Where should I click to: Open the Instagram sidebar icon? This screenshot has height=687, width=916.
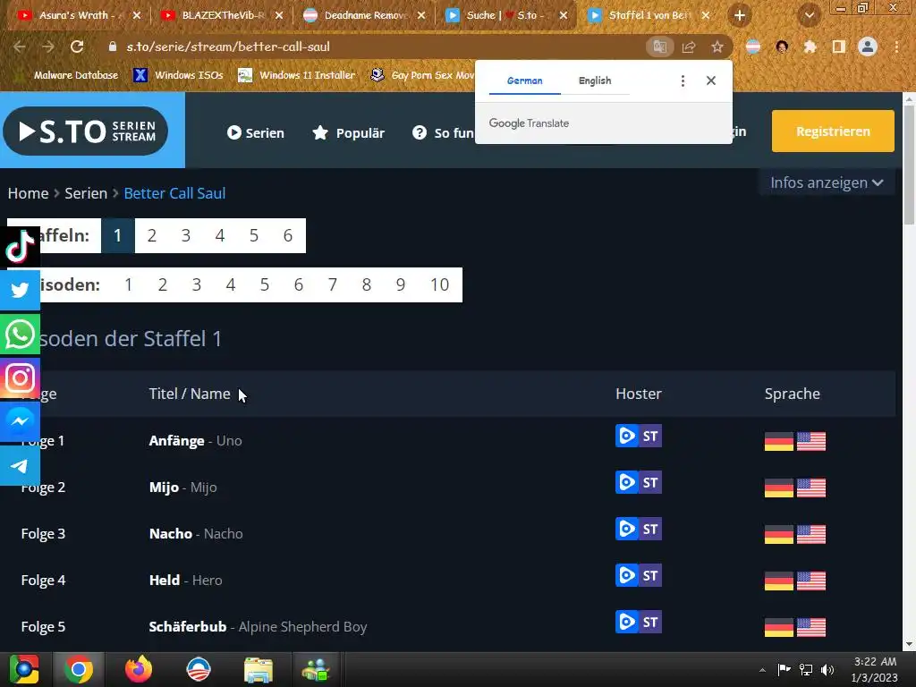tap(20, 378)
